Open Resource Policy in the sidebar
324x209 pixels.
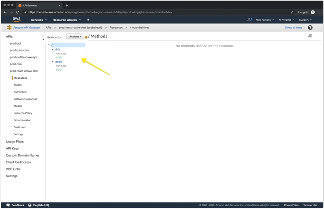(23, 113)
